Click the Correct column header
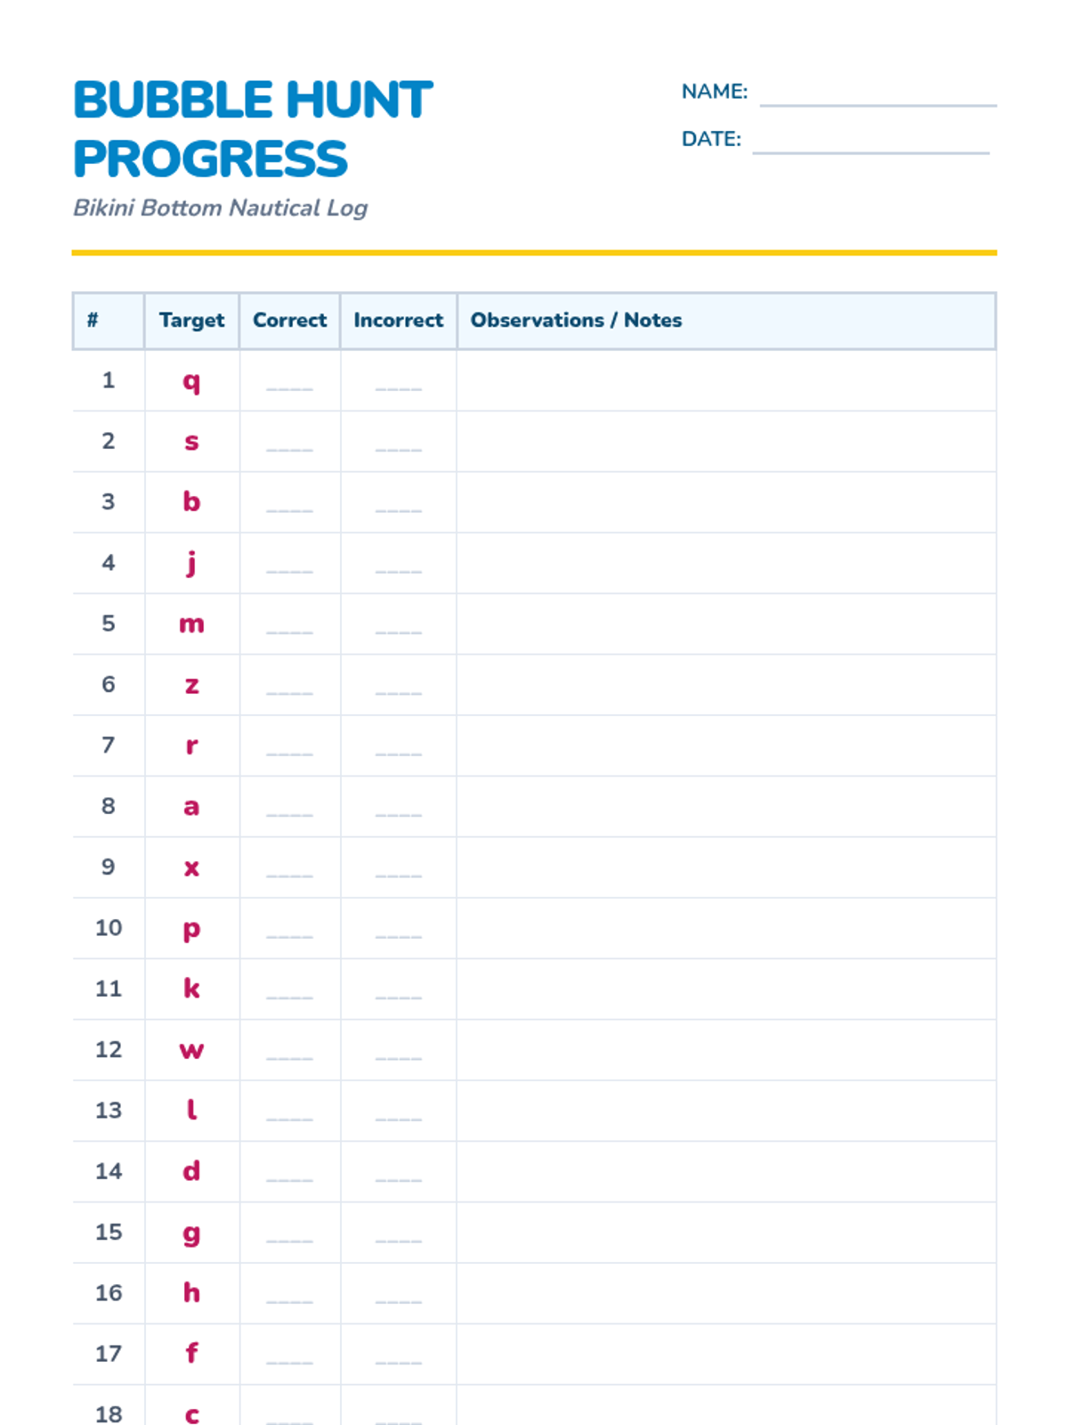Screen dimensions: 1068x1425 click(289, 321)
